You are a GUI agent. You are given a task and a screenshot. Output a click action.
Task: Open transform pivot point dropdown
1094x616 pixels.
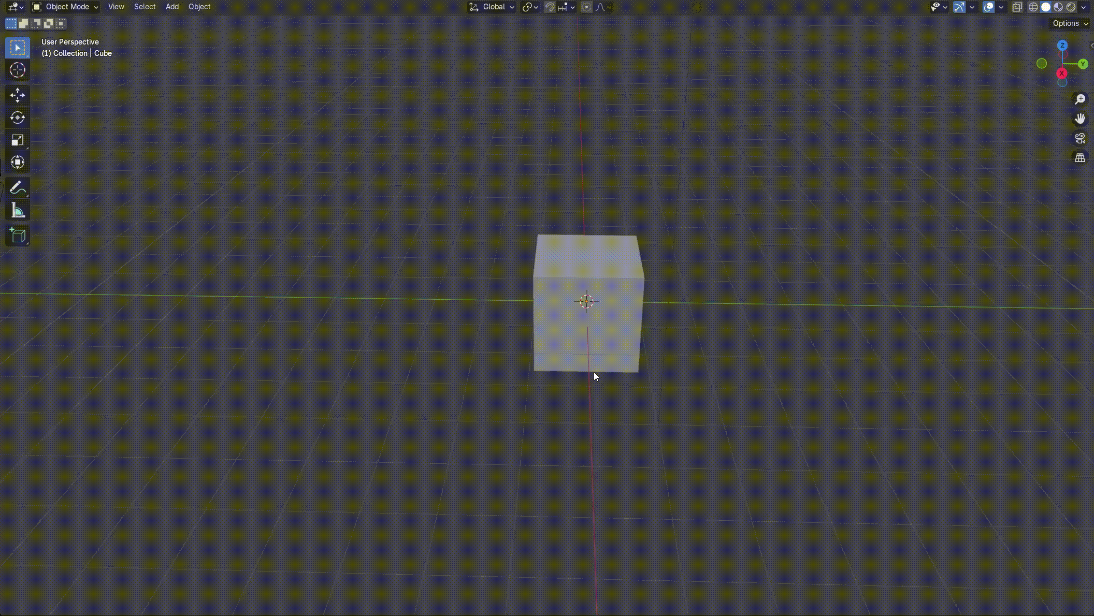point(530,7)
